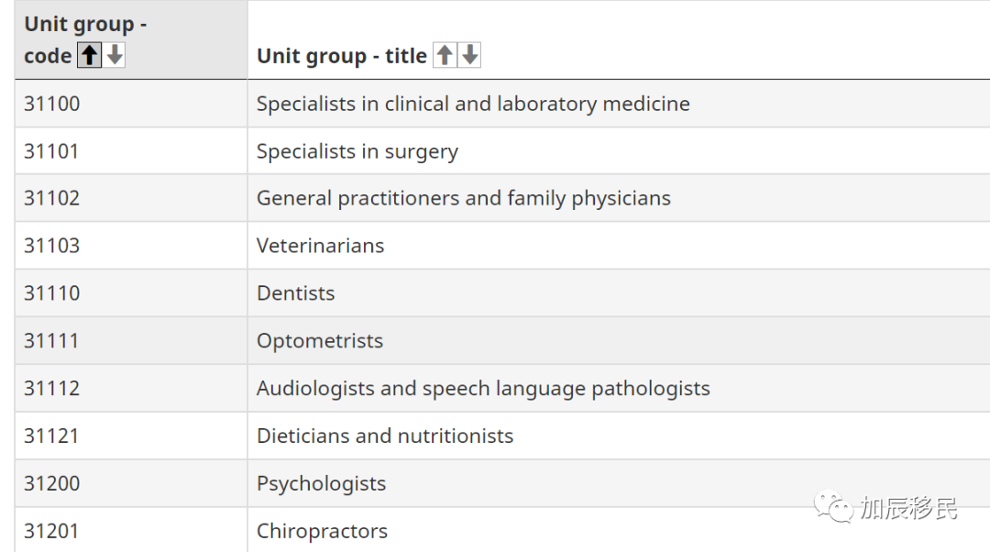
Task: Select the Psychologists row
Action: pyautogui.click(x=502, y=483)
